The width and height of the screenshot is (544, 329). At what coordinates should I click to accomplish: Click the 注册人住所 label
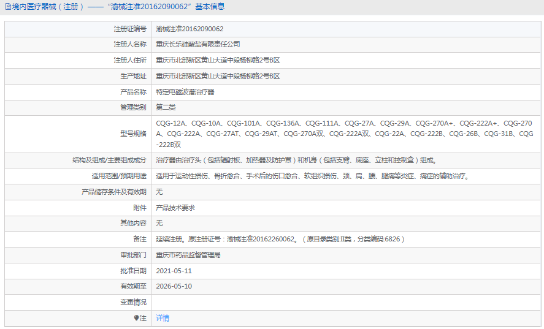tap(130, 60)
